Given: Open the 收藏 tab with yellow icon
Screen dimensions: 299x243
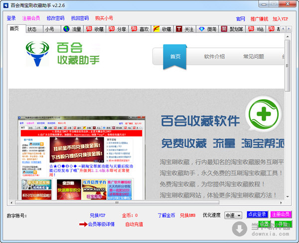Looking at the screenshot, I should (x=162, y=29).
